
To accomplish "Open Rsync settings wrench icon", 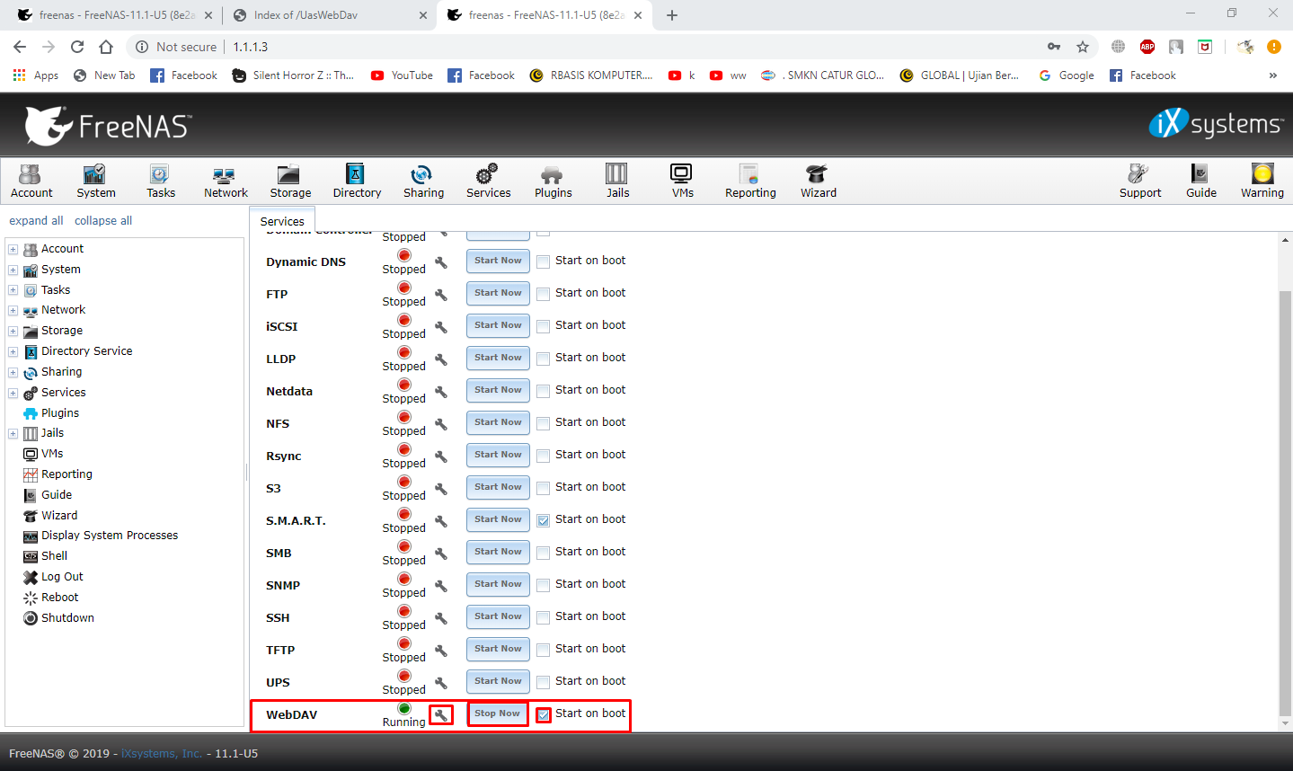I will click(441, 456).
